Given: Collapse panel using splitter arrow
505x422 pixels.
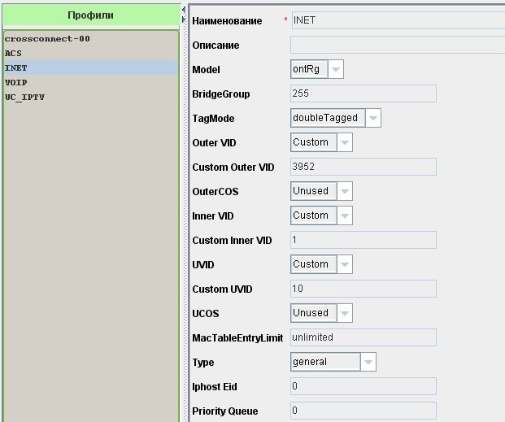Looking at the screenshot, I should pyautogui.click(x=184, y=10).
